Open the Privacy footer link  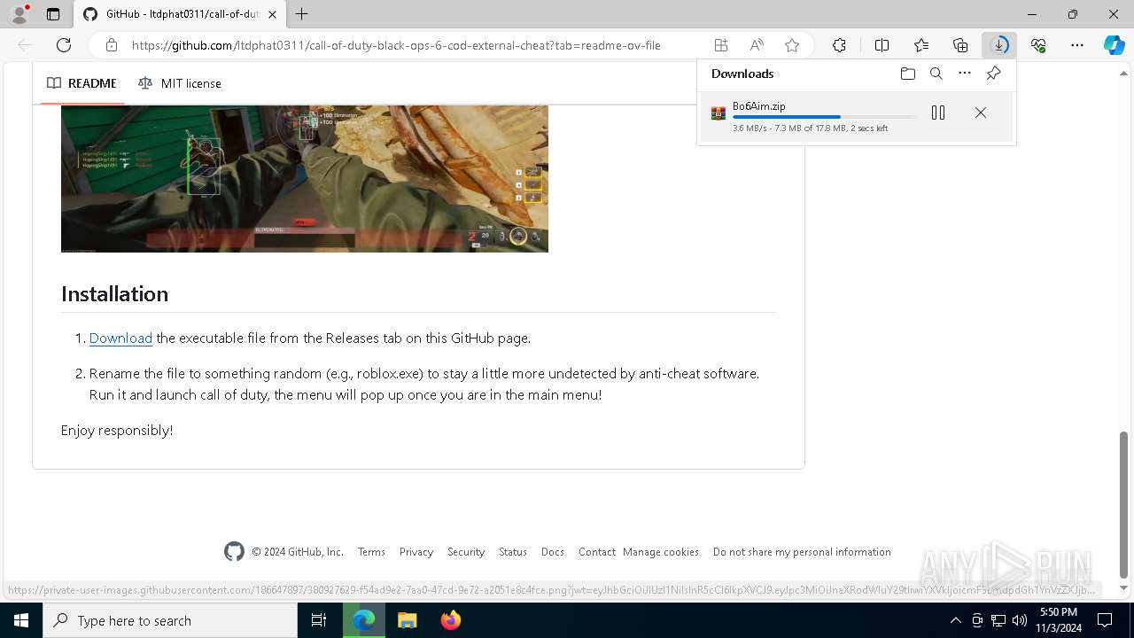pyautogui.click(x=416, y=551)
